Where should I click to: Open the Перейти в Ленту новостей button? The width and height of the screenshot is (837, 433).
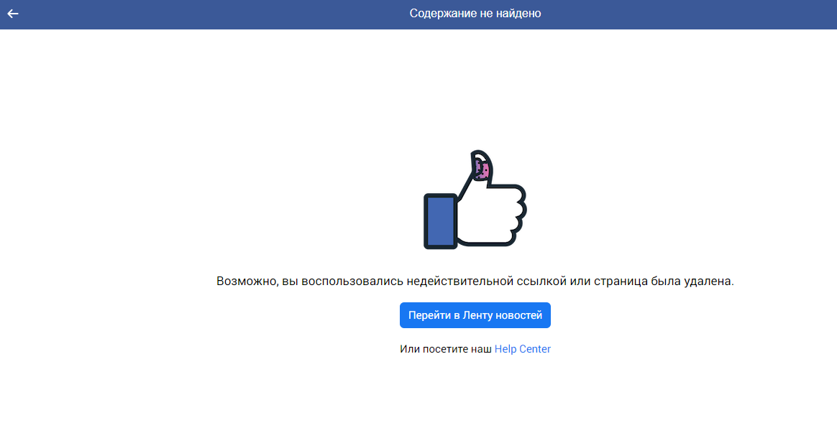click(475, 315)
